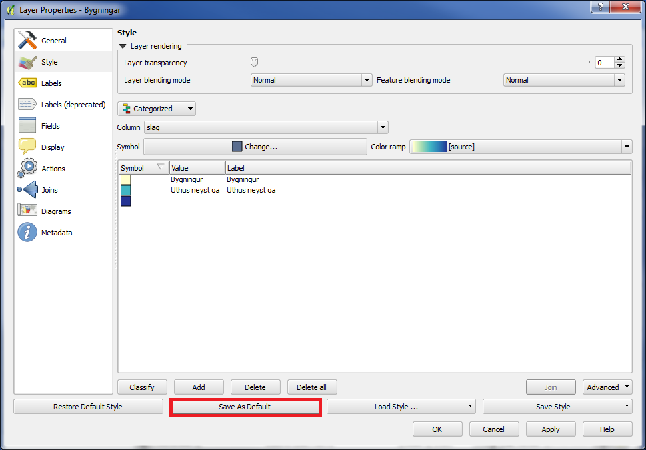
Task: Switch to the General section
Action: (x=63, y=41)
